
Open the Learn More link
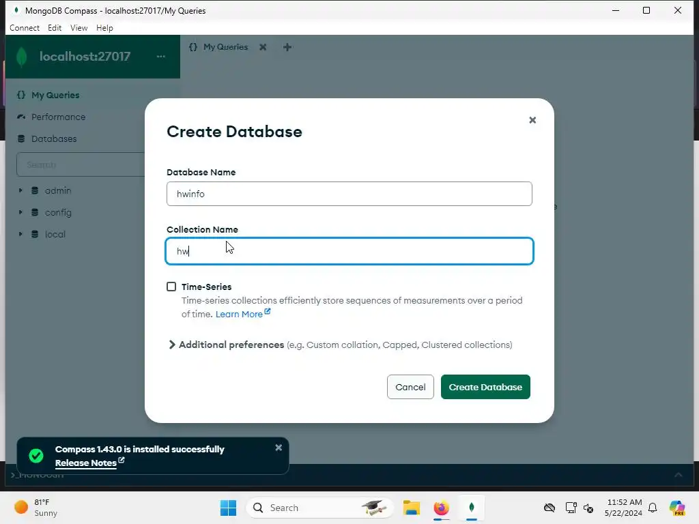click(242, 314)
